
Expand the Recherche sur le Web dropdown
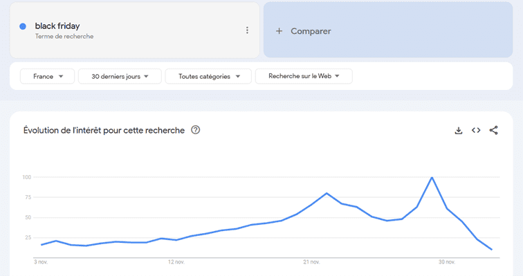pyautogui.click(x=304, y=76)
